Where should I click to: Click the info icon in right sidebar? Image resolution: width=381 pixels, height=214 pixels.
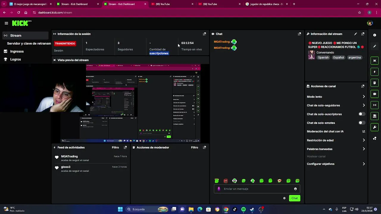pos(374,35)
